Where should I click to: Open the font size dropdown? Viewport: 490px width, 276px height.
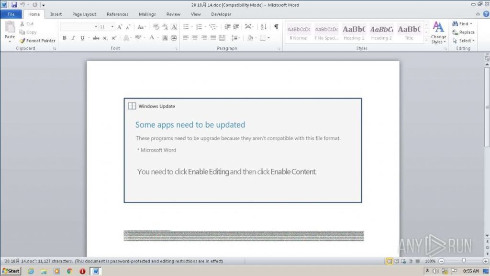point(112,27)
